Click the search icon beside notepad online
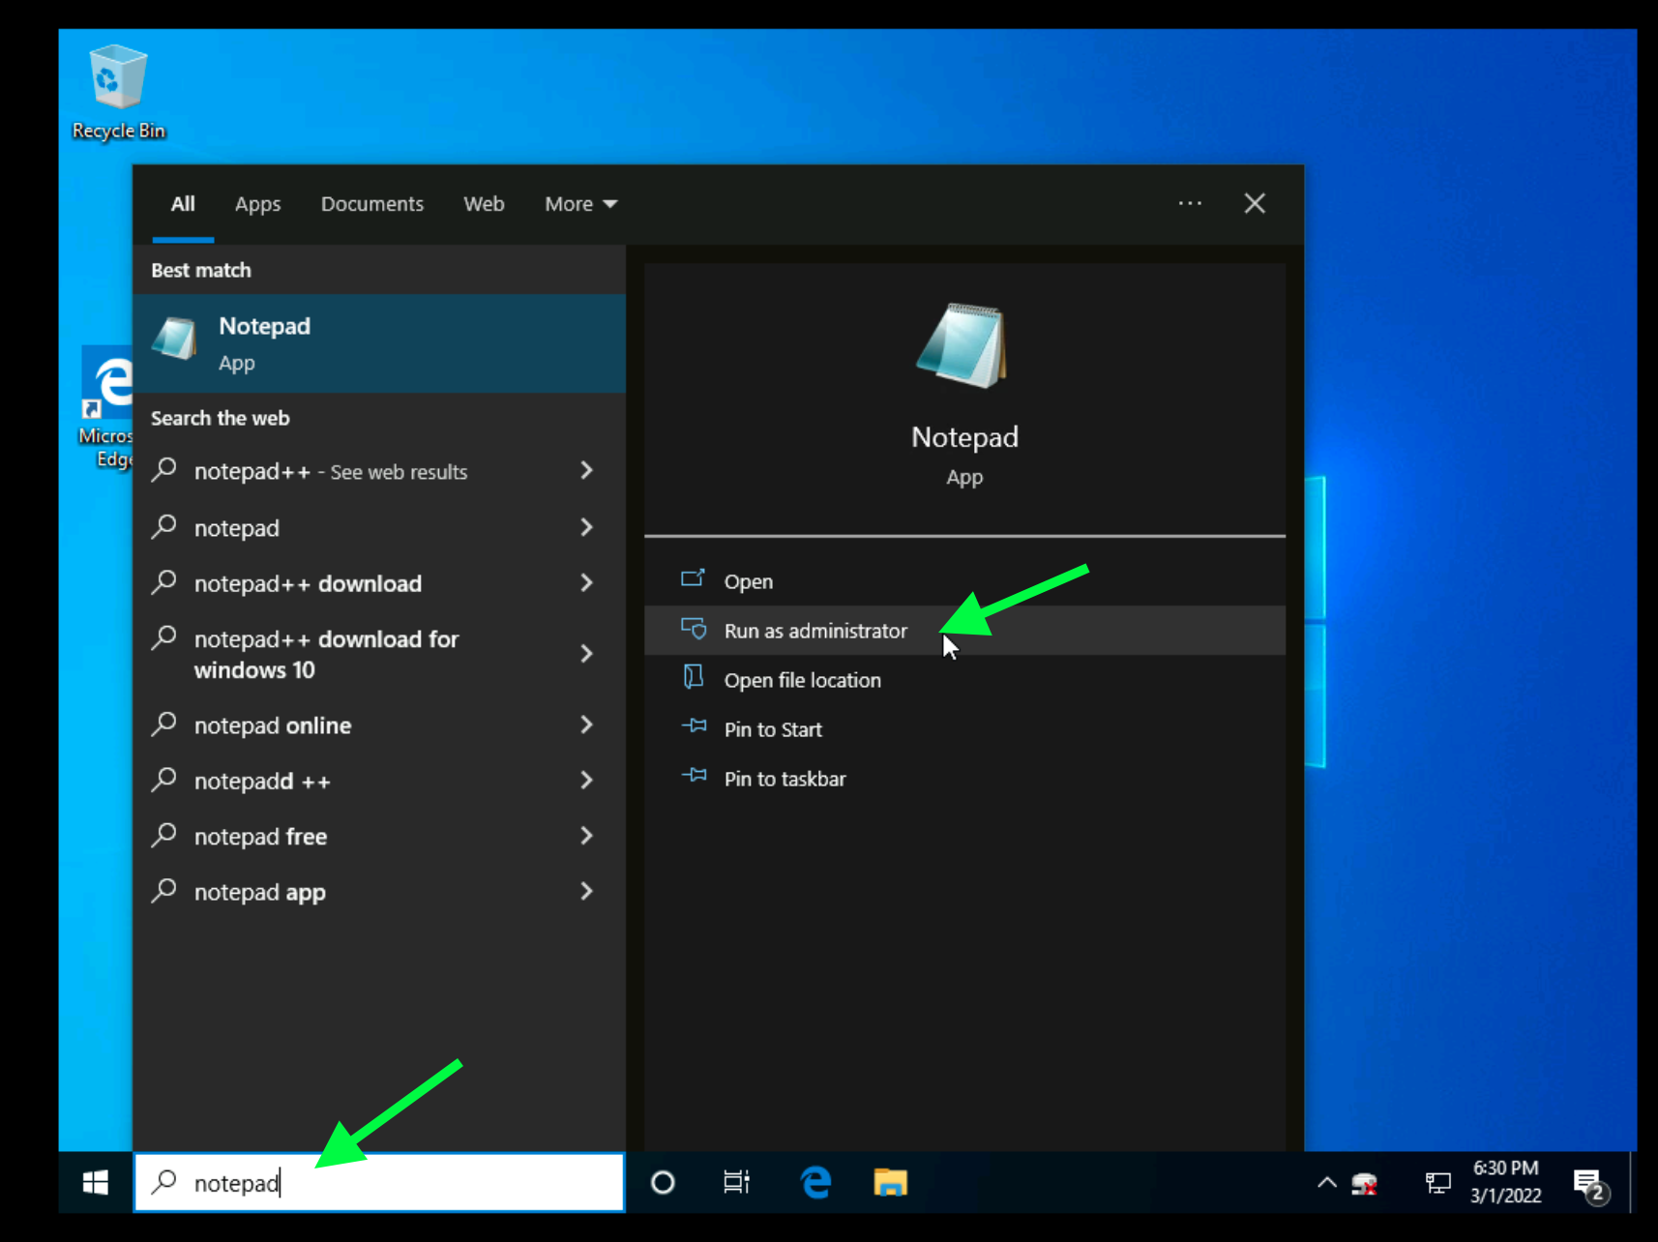This screenshot has width=1658, height=1242. click(164, 724)
